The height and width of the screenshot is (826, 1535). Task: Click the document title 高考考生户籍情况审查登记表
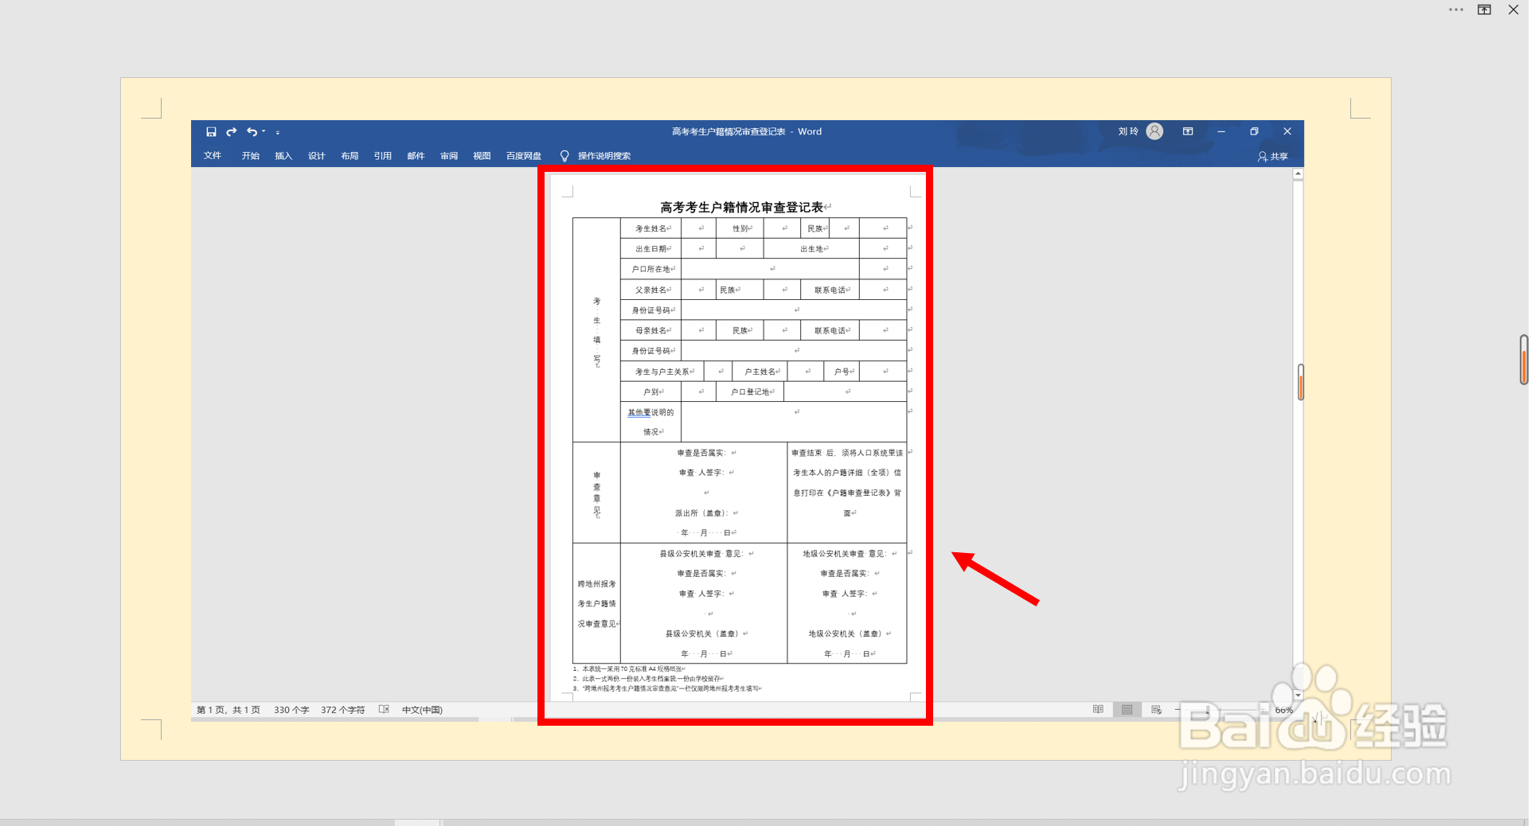tap(741, 207)
